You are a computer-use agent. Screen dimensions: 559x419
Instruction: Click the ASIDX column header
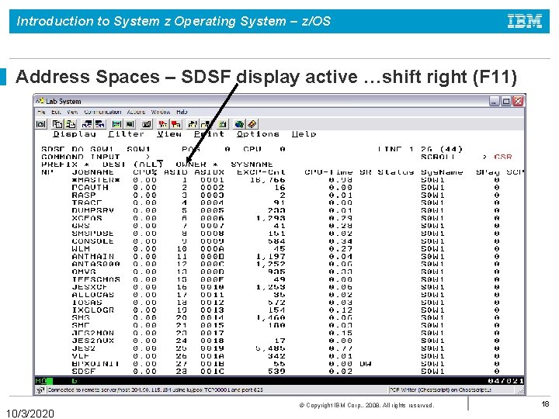point(210,172)
